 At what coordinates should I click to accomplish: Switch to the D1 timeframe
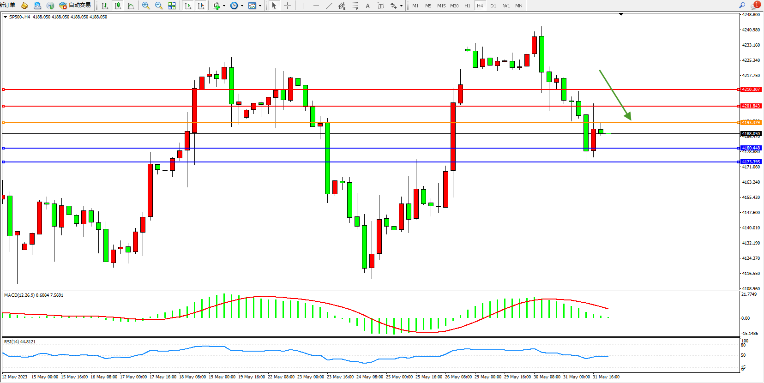pyautogui.click(x=493, y=6)
